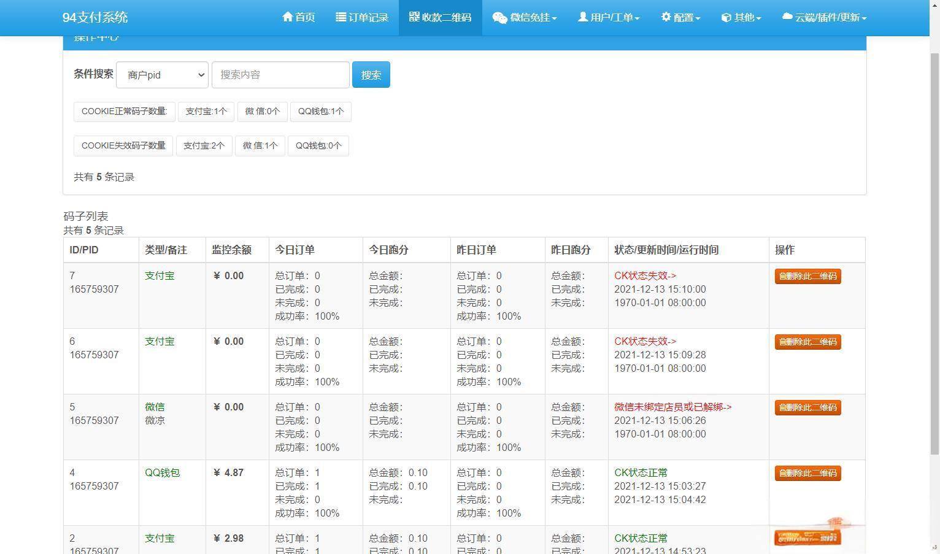The image size is (940, 554).
Task: Click the 搜索 button
Action: 371,75
